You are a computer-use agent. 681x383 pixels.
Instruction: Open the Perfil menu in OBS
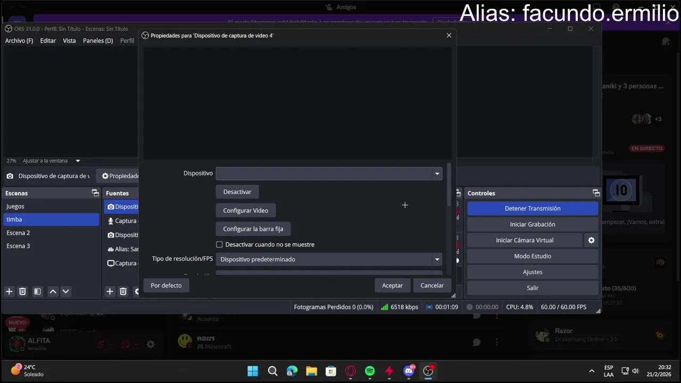click(x=127, y=41)
